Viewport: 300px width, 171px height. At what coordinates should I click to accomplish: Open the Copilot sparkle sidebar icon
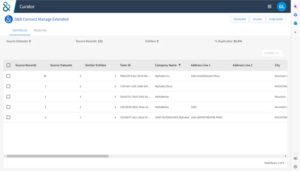click(295, 6)
